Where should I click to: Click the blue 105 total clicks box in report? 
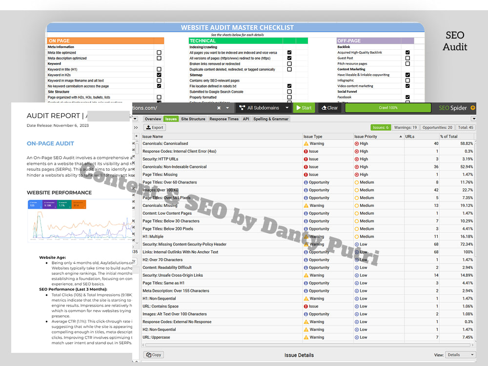tap(35, 204)
